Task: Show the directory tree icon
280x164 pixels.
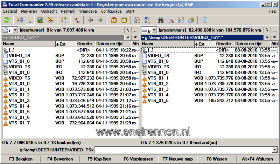Action: coord(50,20)
